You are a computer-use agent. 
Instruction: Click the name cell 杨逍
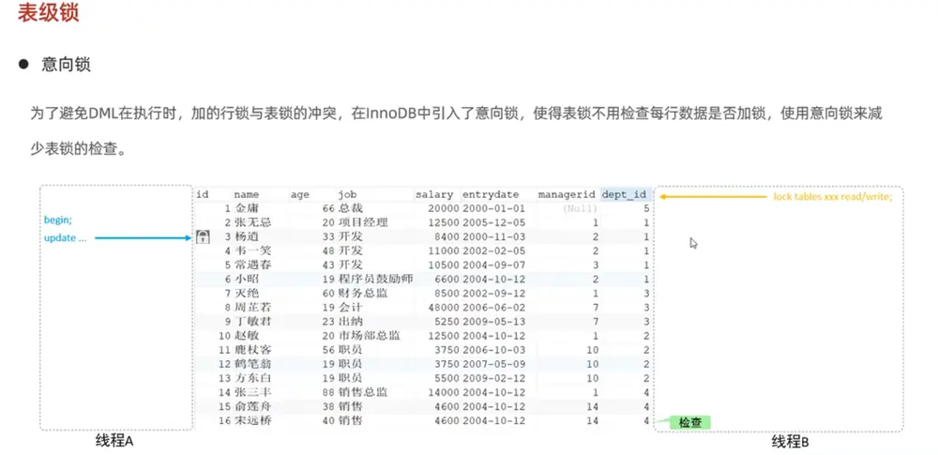[x=245, y=236]
